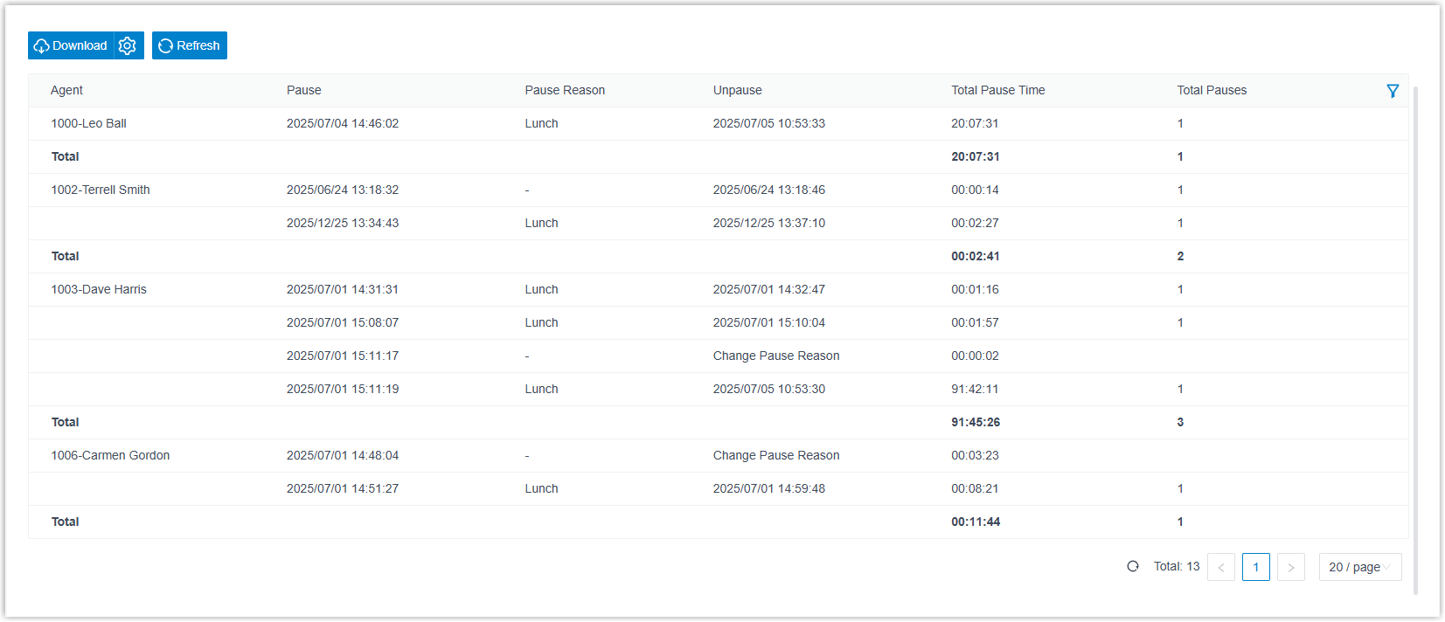Viewport: 1445px width, 622px height.
Task: Click the Pause Reason column header
Action: [565, 90]
